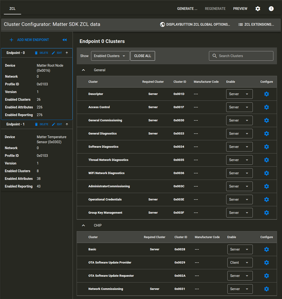Open Enable dropdown for Operational Credentials
This screenshot has width=282, height=299.
pyautogui.click(x=239, y=199)
